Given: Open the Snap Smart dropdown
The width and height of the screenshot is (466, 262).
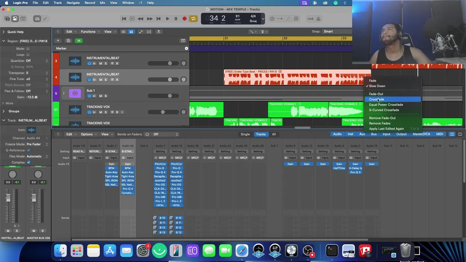Looking at the screenshot, I should tap(337, 32).
